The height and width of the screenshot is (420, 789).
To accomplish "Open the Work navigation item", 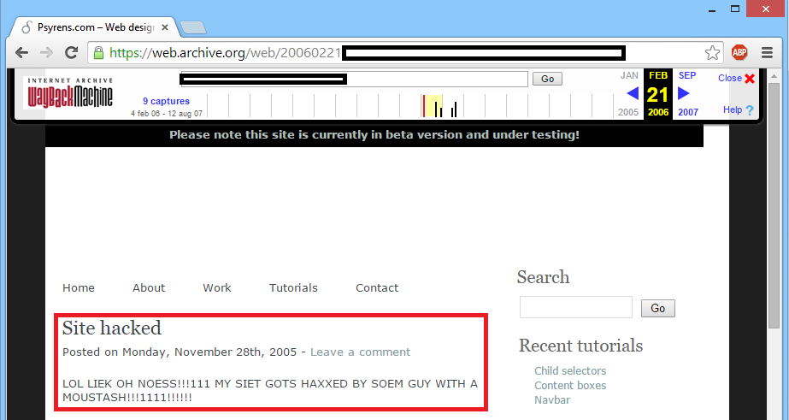I will [217, 288].
